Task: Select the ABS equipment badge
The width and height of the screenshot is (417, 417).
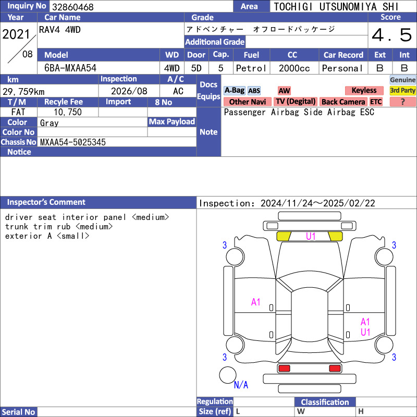Action: pos(254,91)
